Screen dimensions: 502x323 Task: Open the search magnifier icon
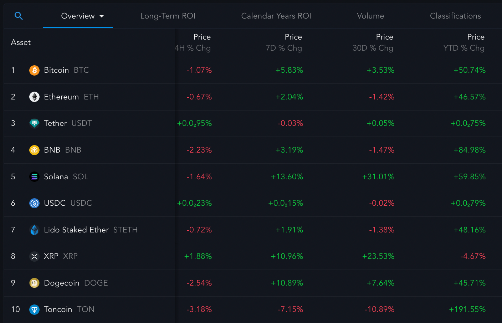tap(19, 16)
